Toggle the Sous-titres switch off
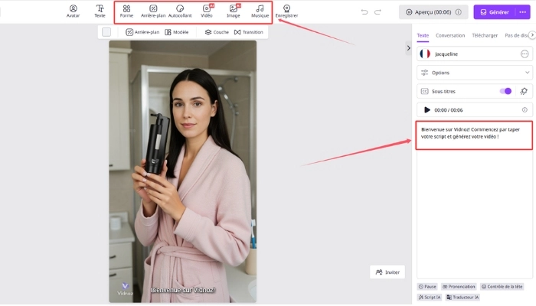The width and height of the screenshot is (536, 306). (505, 91)
